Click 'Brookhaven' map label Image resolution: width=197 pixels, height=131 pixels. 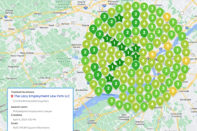pos(82,90)
